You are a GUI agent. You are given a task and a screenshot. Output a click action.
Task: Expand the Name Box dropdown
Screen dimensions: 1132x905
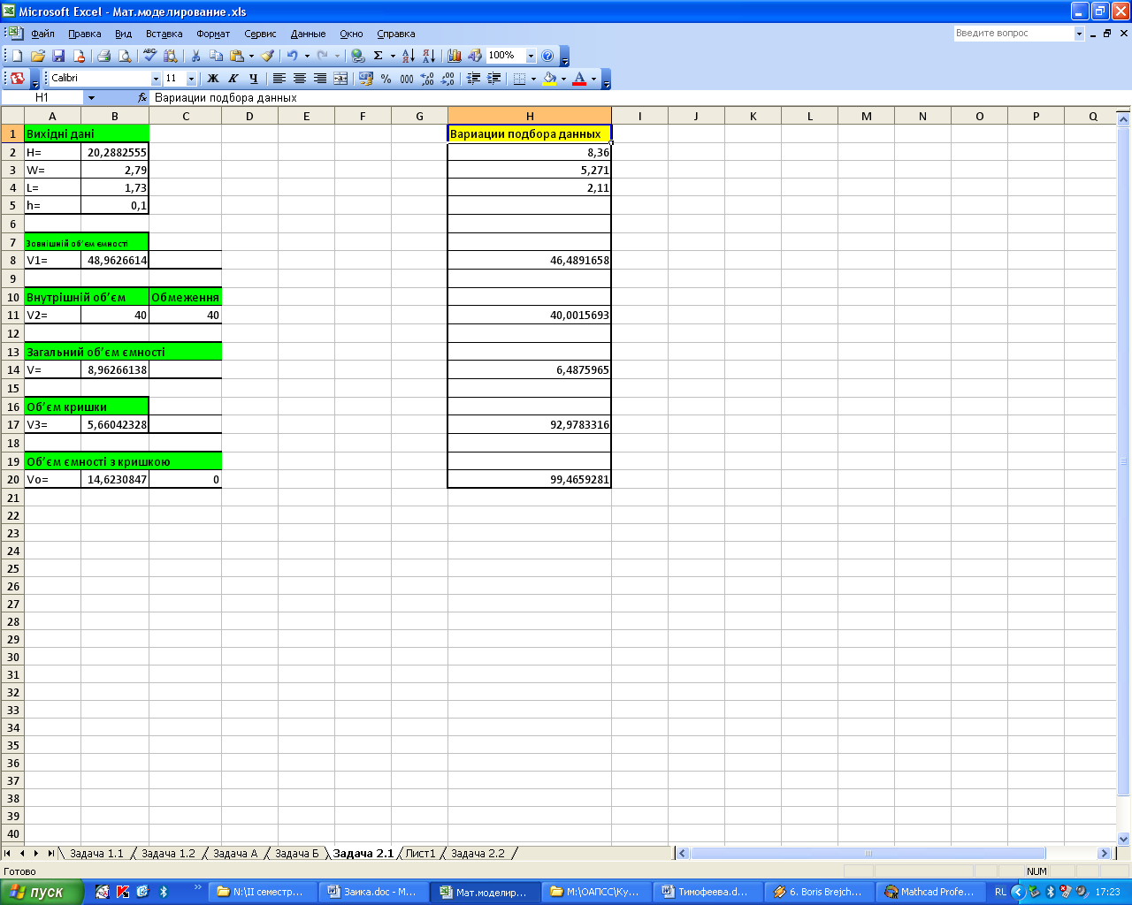coord(91,98)
